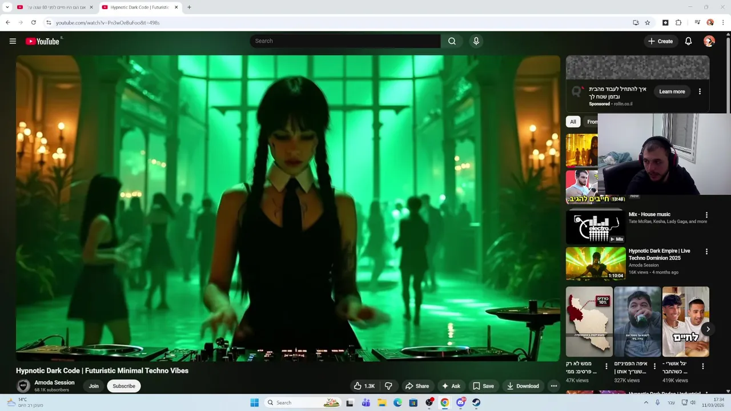Open Chrome's three-dot menu
This screenshot has height=411, width=731.
point(724,23)
